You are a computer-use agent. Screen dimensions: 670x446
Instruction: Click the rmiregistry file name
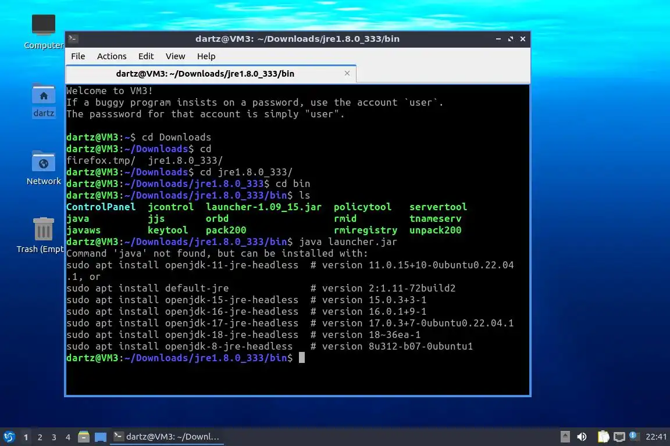365,230
